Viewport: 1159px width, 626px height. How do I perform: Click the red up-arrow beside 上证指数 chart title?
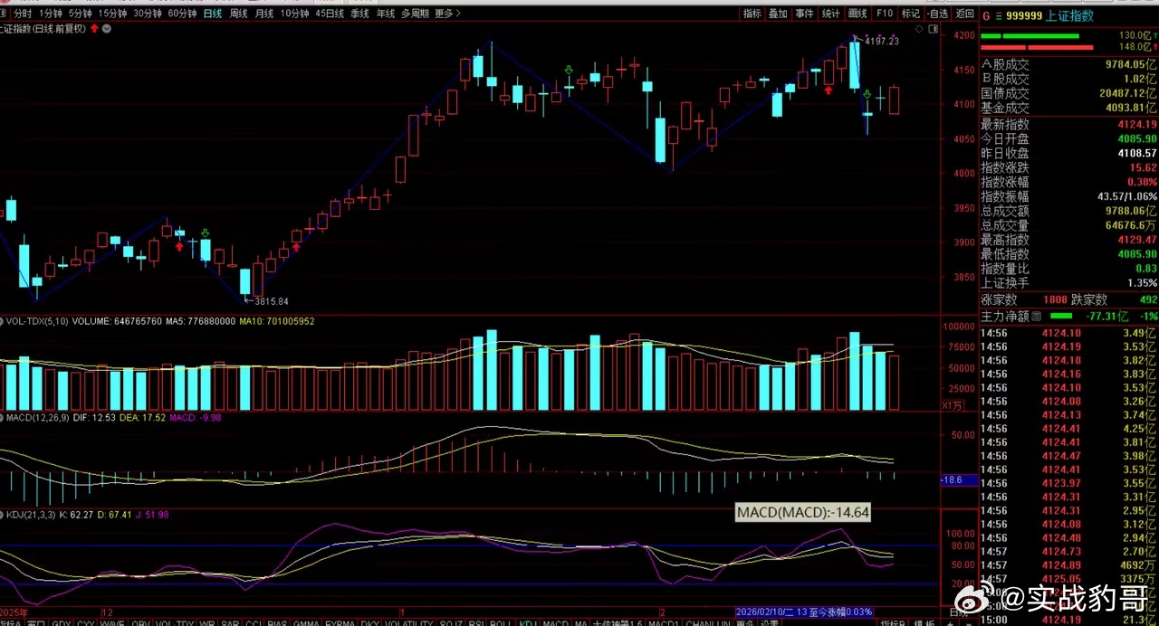pyautogui.click(x=94, y=28)
